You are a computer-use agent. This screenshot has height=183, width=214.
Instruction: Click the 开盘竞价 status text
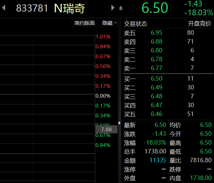[x=200, y=24]
